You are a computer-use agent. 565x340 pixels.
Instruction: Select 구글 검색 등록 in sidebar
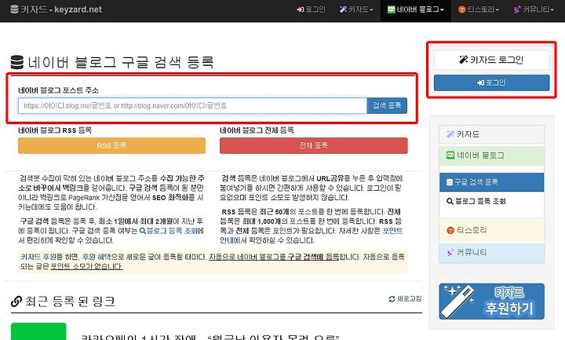491,182
